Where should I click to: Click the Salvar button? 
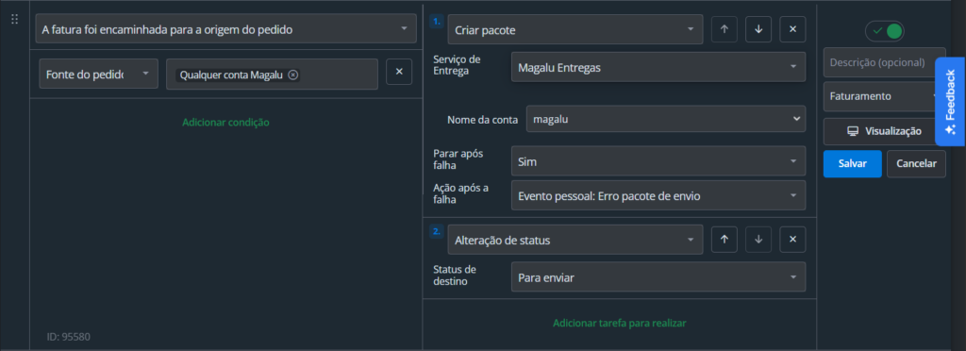[853, 164]
